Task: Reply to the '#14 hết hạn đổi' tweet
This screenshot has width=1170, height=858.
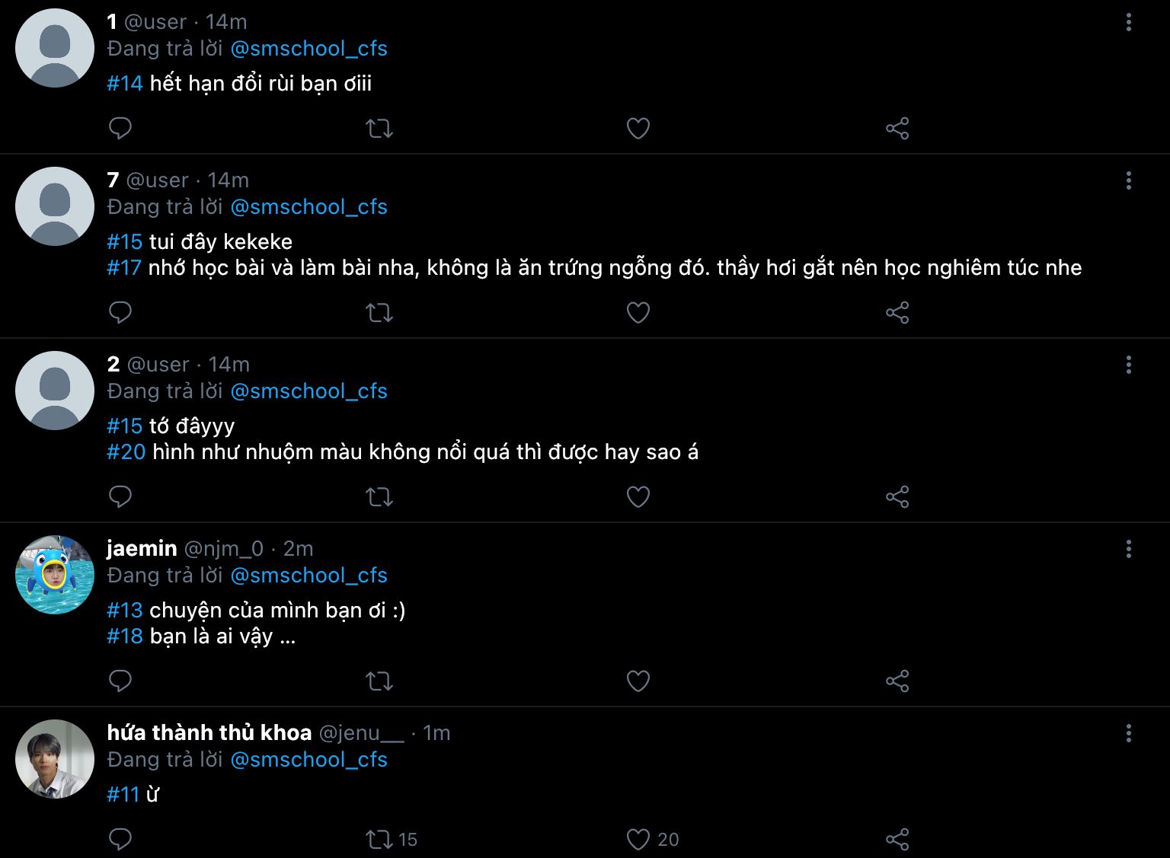Action: click(x=120, y=128)
